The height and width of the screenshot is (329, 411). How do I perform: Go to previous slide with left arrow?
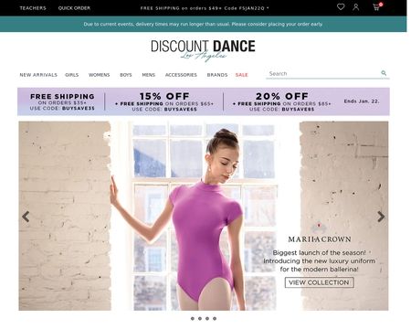pyautogui.click(x=26, y=217)
